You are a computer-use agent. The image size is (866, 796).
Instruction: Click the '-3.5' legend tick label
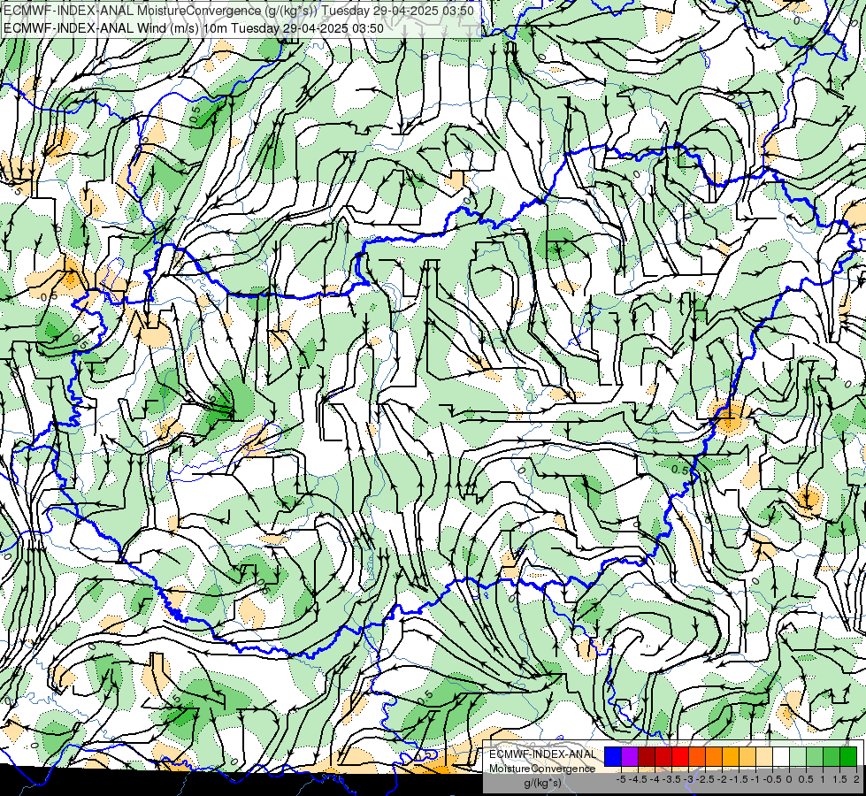(671, 779)
